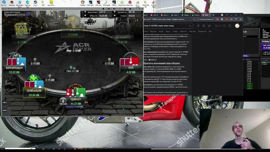Click the eye view icon in poker title bar

point(114,9)
